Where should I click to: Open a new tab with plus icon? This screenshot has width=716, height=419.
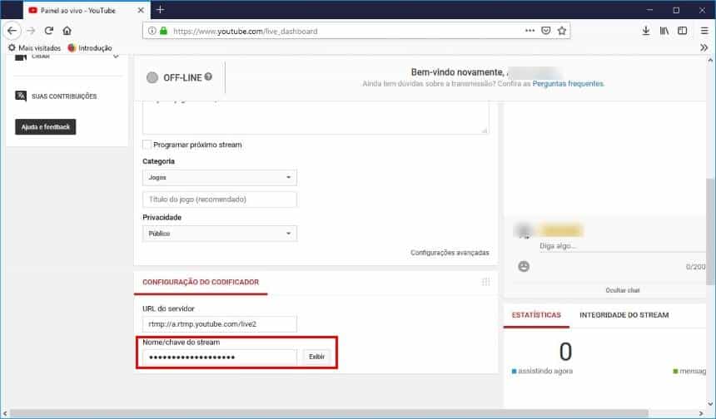(160, 10)
